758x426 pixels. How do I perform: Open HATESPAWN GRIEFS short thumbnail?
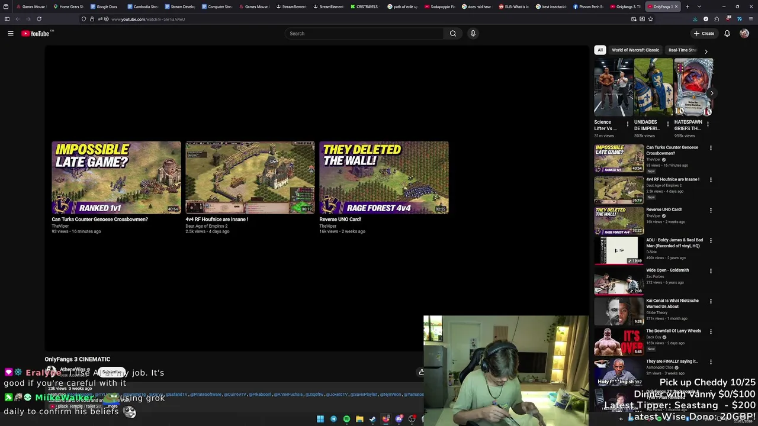[693, 87]
